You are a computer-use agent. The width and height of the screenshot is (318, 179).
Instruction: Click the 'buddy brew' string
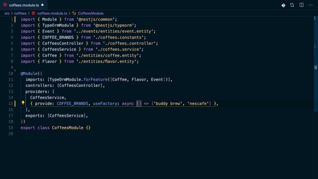coord(168,103)
